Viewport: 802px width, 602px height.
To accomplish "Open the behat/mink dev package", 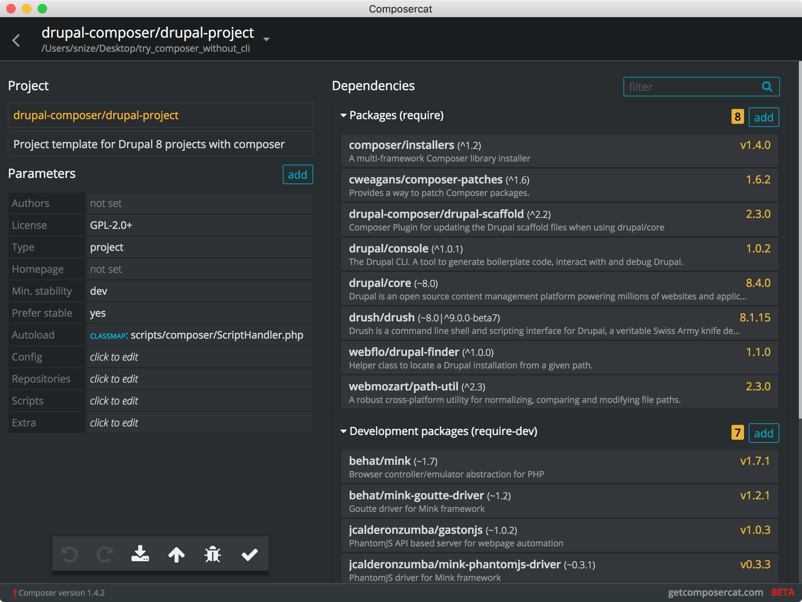I will 560,467.
